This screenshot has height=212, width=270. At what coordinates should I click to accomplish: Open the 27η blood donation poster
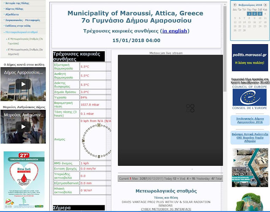point(24,180)
